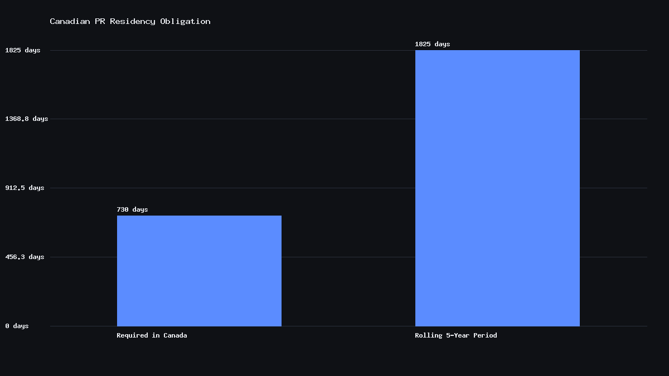Click the blue fill of the shorter bar
The image size is (669, 376).
(x=199, y=271)
